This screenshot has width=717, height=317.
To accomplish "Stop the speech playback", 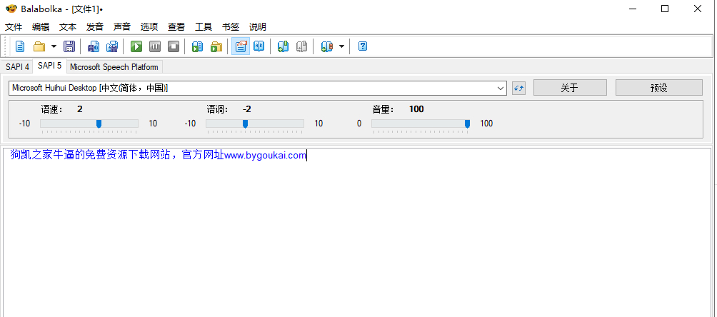I will tap(174, 46).
